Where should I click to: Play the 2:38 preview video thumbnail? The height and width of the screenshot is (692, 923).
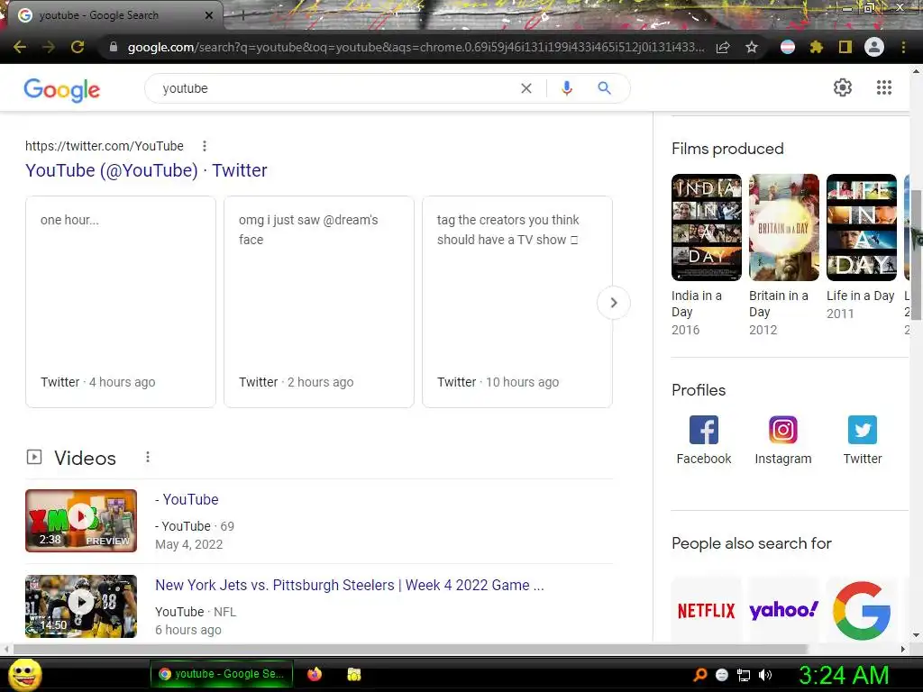[x=81, y=521]
